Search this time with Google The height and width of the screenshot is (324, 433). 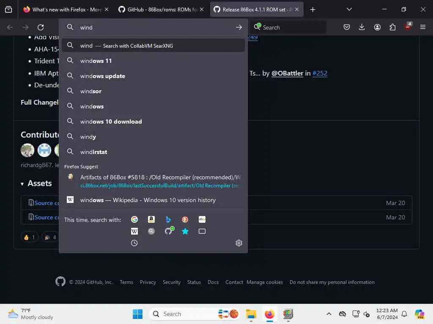134,219
